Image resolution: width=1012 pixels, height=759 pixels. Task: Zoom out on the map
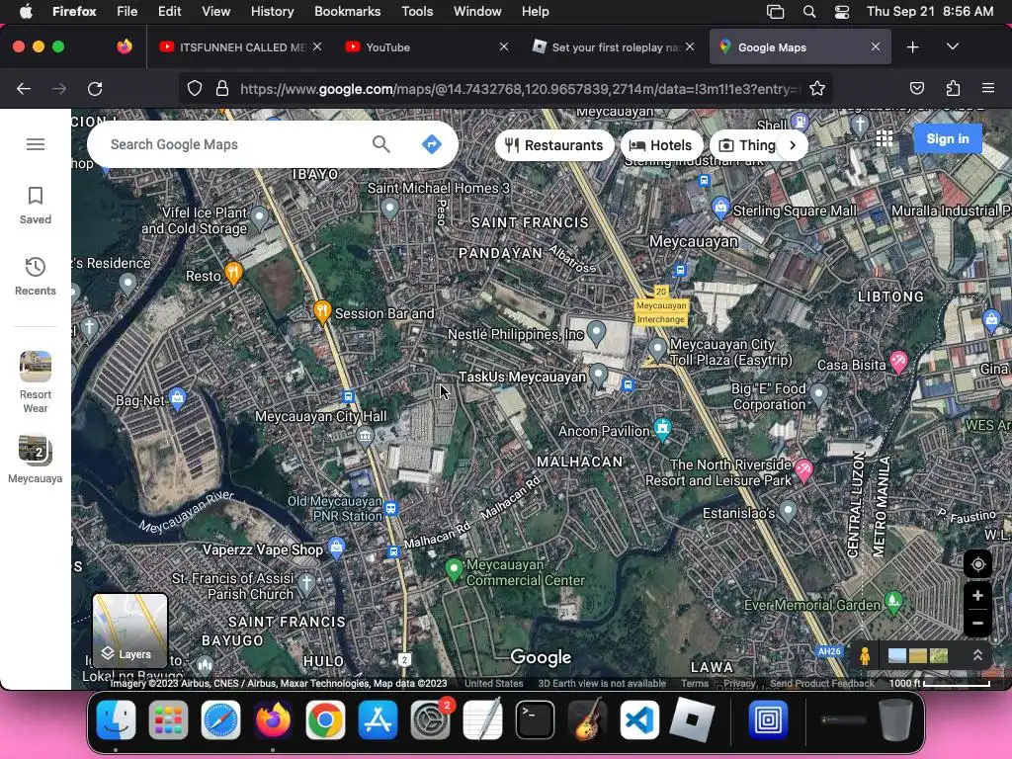(x=977, y=623)
